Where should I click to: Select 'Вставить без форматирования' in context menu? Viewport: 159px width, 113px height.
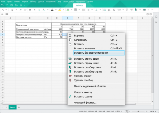(x=91, y=53)
